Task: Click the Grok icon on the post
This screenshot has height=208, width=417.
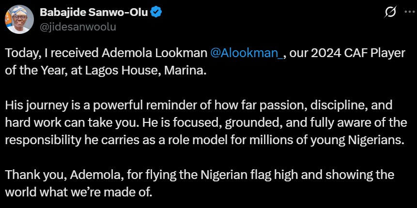Action: (388, 13)
